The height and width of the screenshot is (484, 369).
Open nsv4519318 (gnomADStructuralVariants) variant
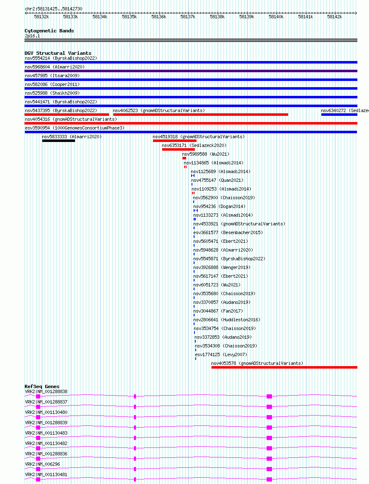[x=199, y=137]
